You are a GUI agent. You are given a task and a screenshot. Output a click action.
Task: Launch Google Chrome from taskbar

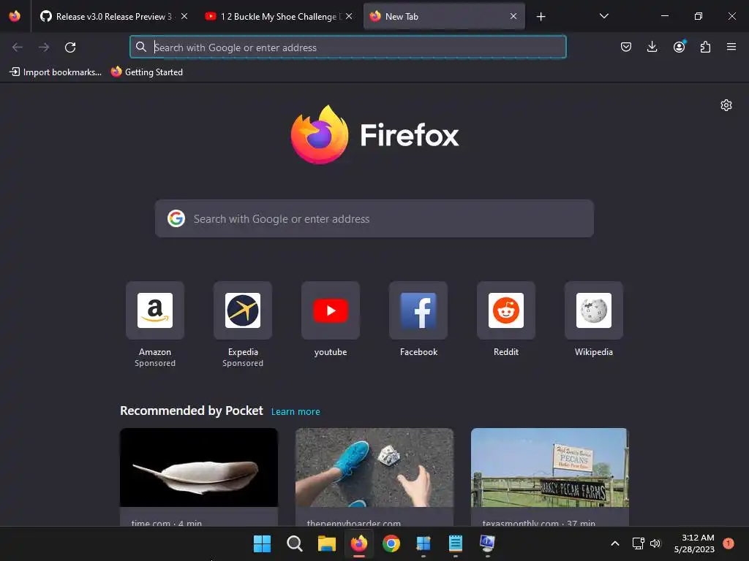click(x=391, y=543)
